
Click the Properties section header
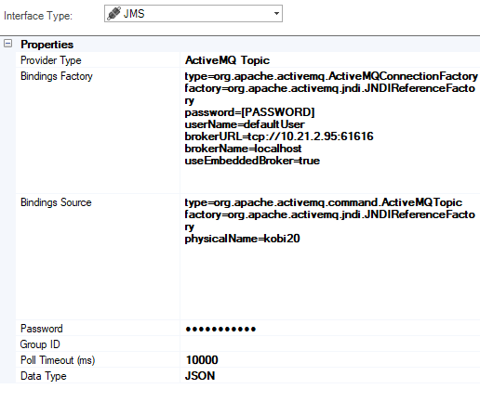point(47,45)
